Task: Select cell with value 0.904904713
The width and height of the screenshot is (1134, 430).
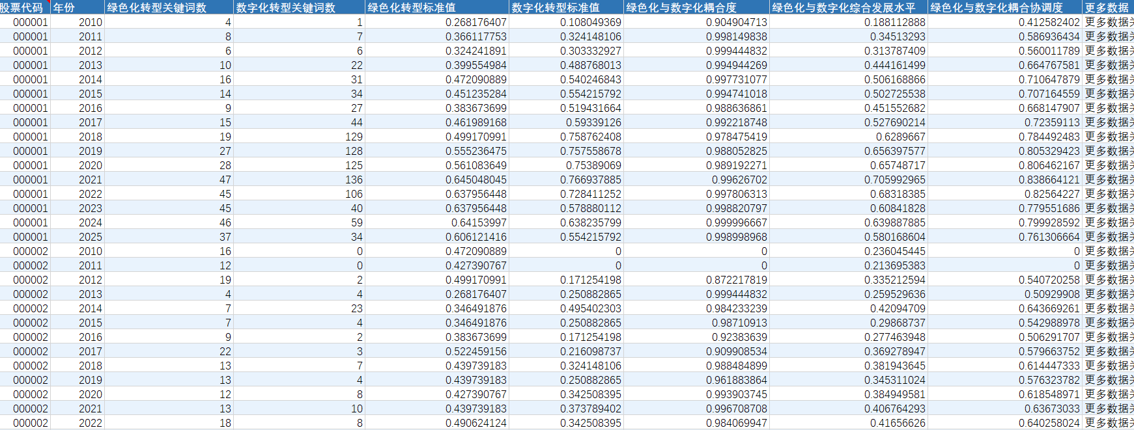Action: tap(696, 22)
